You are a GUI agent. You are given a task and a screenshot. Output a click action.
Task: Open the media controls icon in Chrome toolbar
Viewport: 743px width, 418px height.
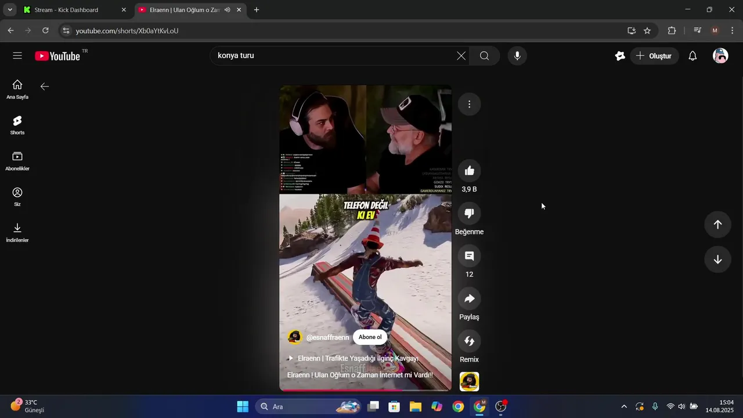point(698,31)
